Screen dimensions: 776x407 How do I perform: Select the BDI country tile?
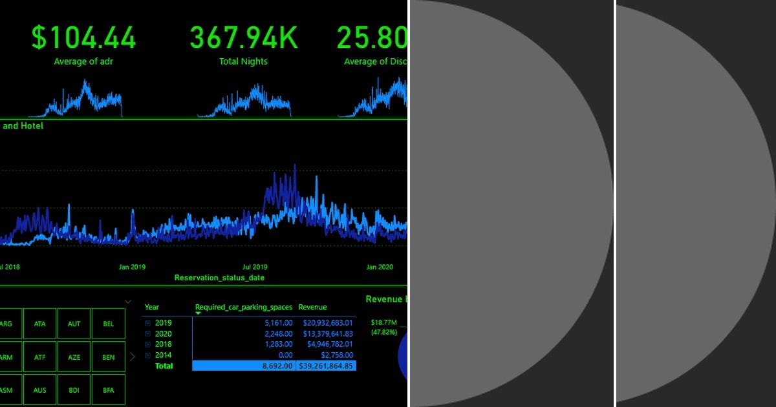click(74, 390)
